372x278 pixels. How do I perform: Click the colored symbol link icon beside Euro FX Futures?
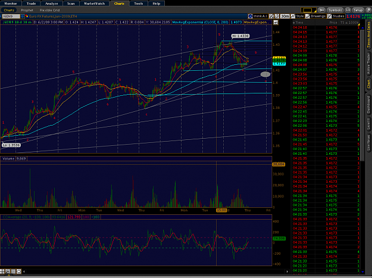pos(27,16)
